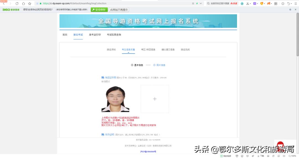
Task: Open the 准考证打印 navigation tab
Action: point(95,35)
